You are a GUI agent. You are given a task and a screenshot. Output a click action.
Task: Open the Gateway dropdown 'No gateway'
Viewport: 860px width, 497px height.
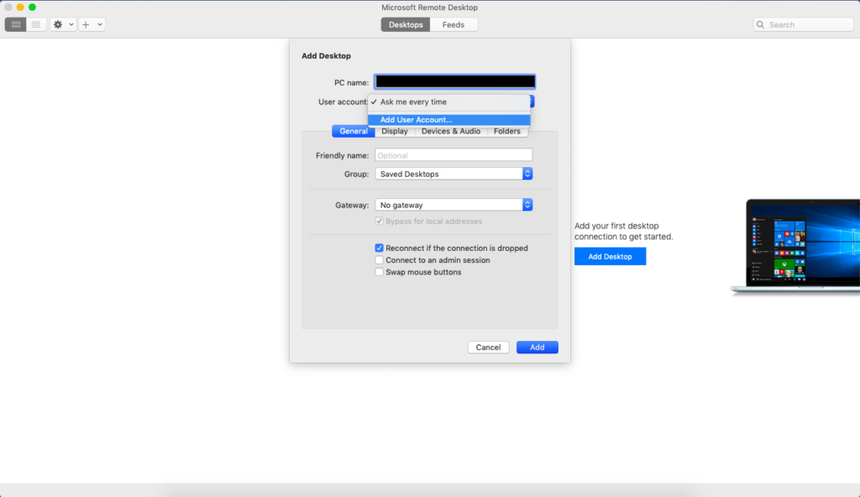pyautogui.click(x=454, y=205)
